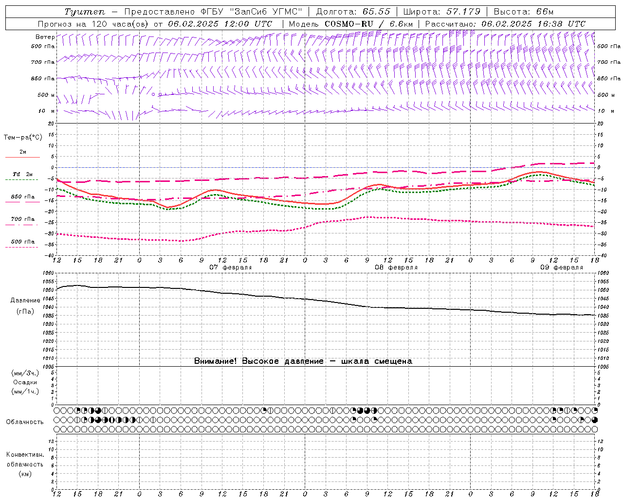The width and height of the screenshot is (623, 498).
Task: Click the '850 гПа' entry in temperature legend
Action: pos(23,197)
